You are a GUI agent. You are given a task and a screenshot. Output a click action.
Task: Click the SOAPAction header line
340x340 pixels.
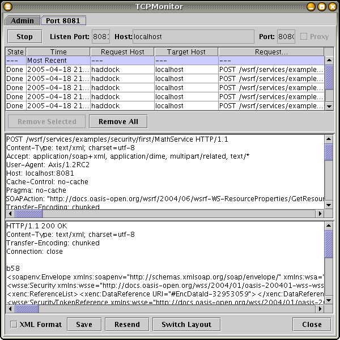[165, 199]
